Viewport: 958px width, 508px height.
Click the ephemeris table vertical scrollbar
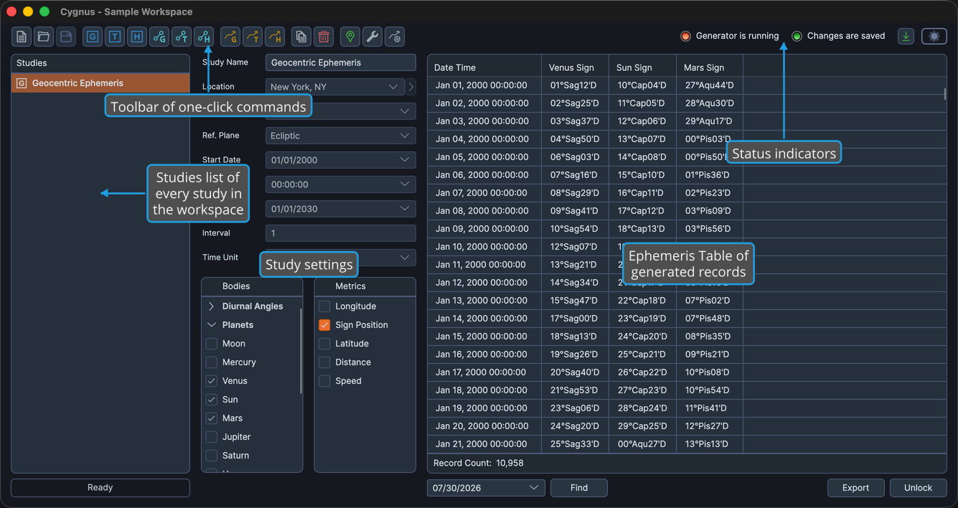coord(944,93)
